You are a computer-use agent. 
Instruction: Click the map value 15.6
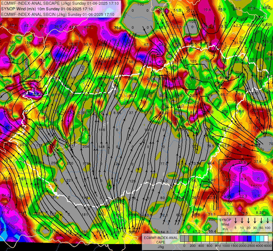tap(242, 162)
